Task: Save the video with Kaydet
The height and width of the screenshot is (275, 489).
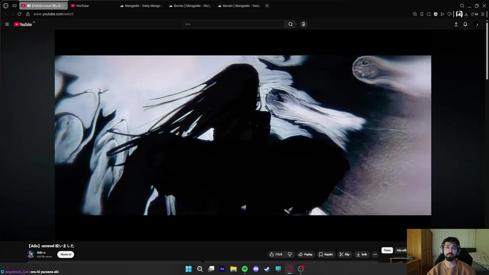Action: (326, 254)
